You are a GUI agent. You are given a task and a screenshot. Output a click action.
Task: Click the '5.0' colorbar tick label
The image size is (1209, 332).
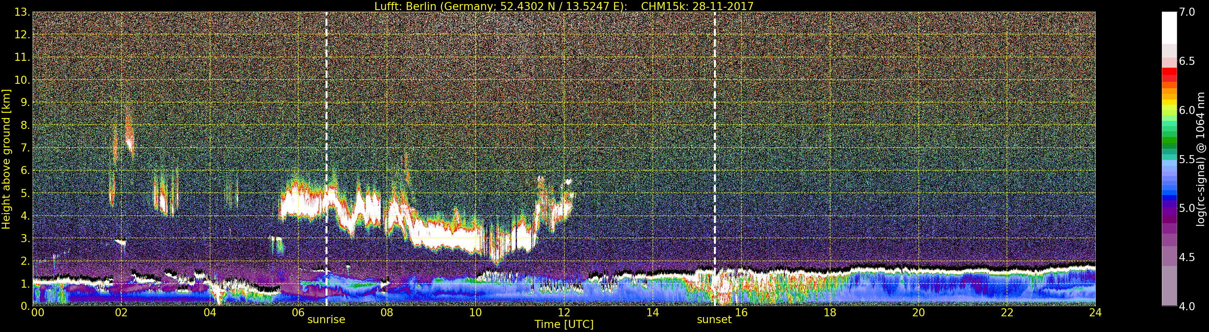[x=1187, y=208]
